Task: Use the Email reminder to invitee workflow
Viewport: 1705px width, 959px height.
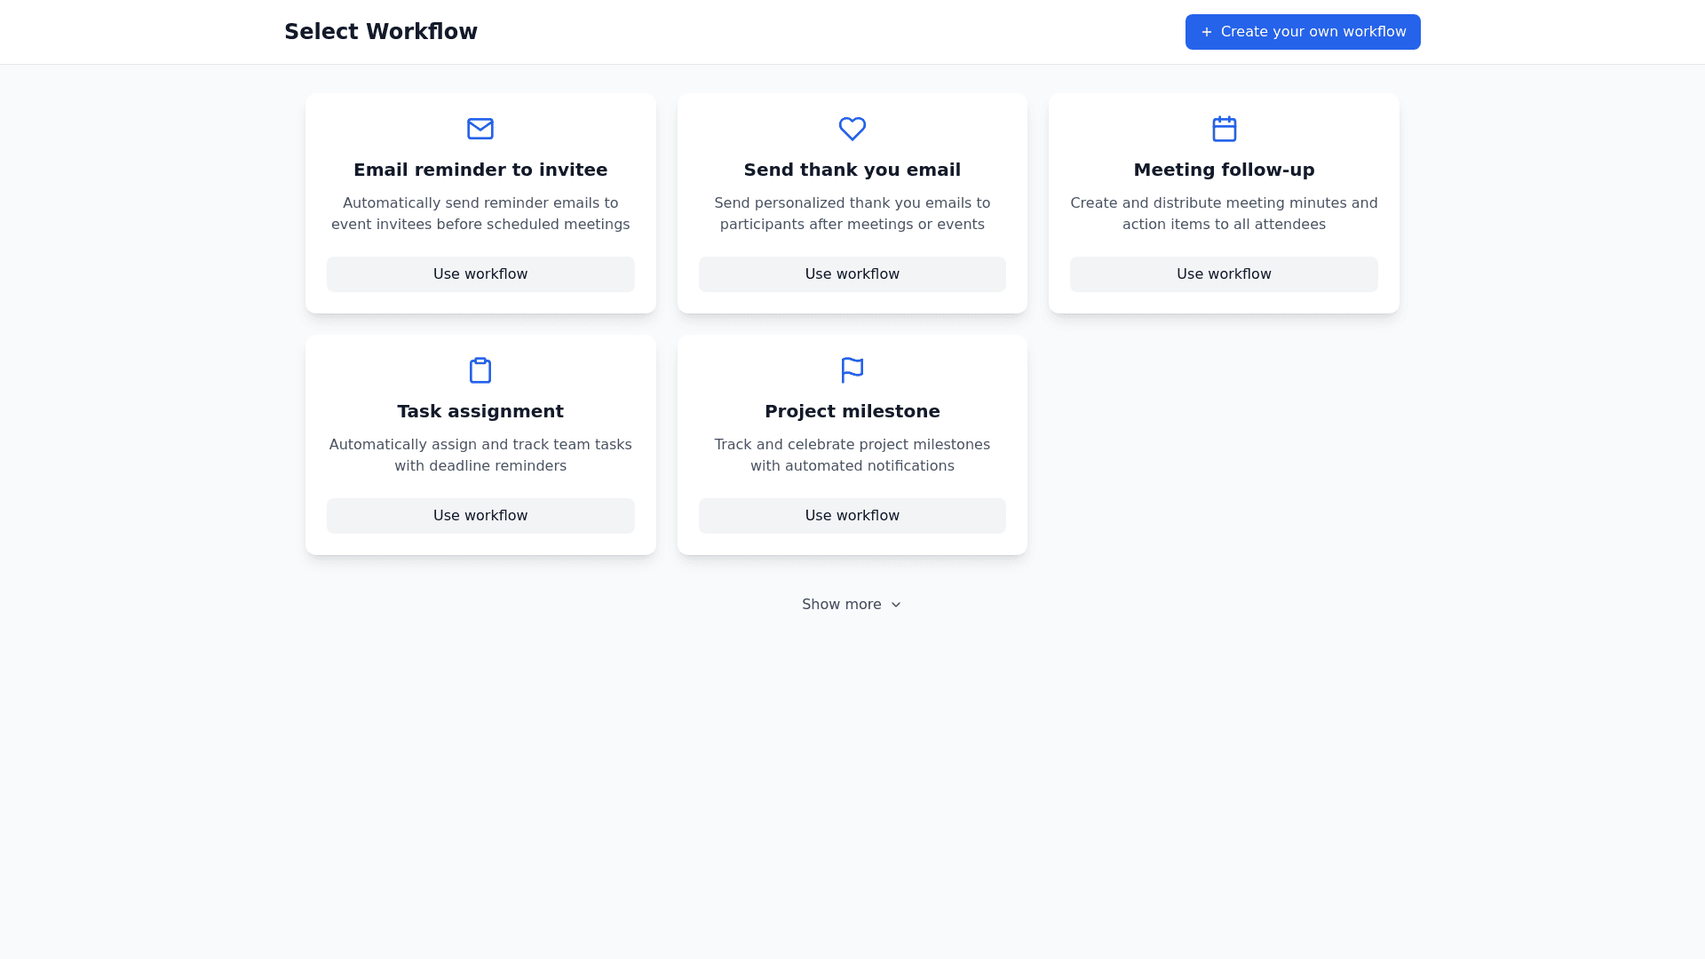Action: click(x=480, y=274)
